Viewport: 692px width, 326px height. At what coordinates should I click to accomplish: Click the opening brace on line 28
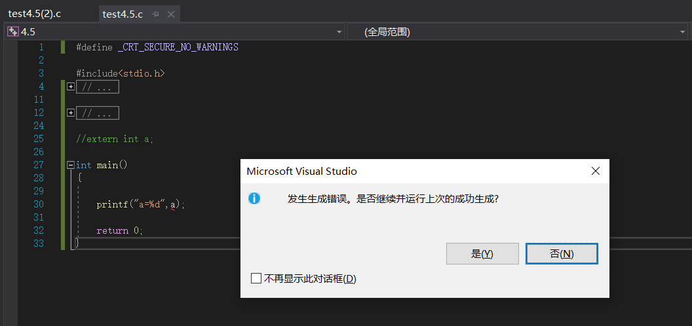(79, 178)
